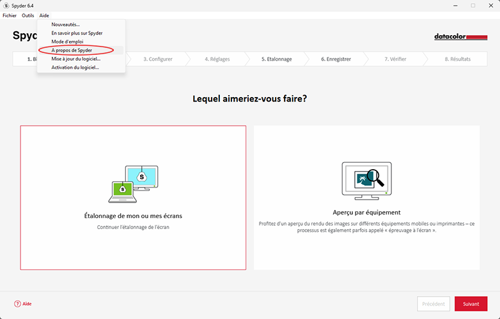Click the Spyder app icon in title bar
The height and width of the screenshot is (319, 500).
click(6, 5)
